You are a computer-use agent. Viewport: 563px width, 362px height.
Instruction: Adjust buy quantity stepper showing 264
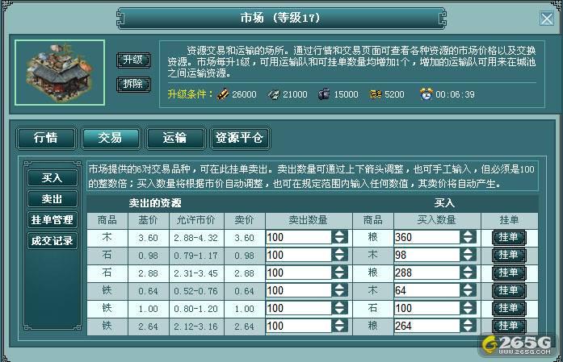tap(468, 326)
